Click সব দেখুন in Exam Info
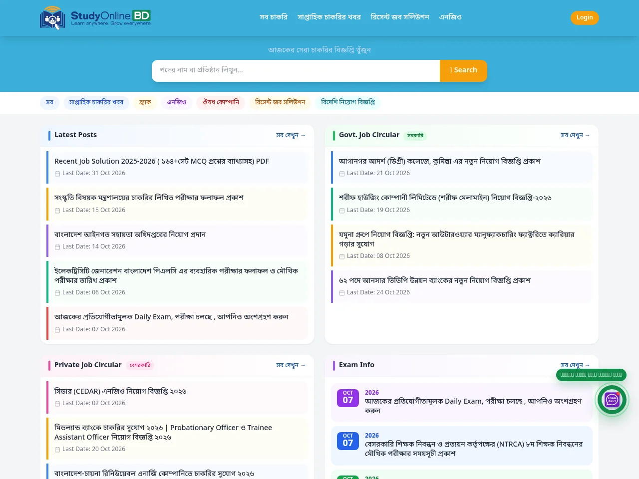Screen dimensions: 639x479 tap(575, 365)
